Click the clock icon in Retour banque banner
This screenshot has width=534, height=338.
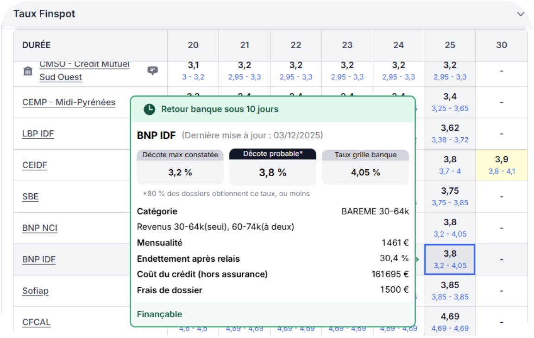click(x=149, y=110)
